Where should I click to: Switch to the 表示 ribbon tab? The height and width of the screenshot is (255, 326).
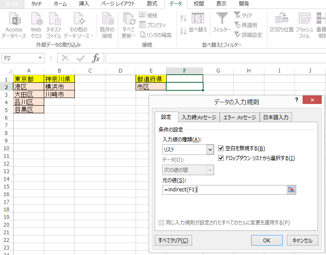[x=221, y=4]
